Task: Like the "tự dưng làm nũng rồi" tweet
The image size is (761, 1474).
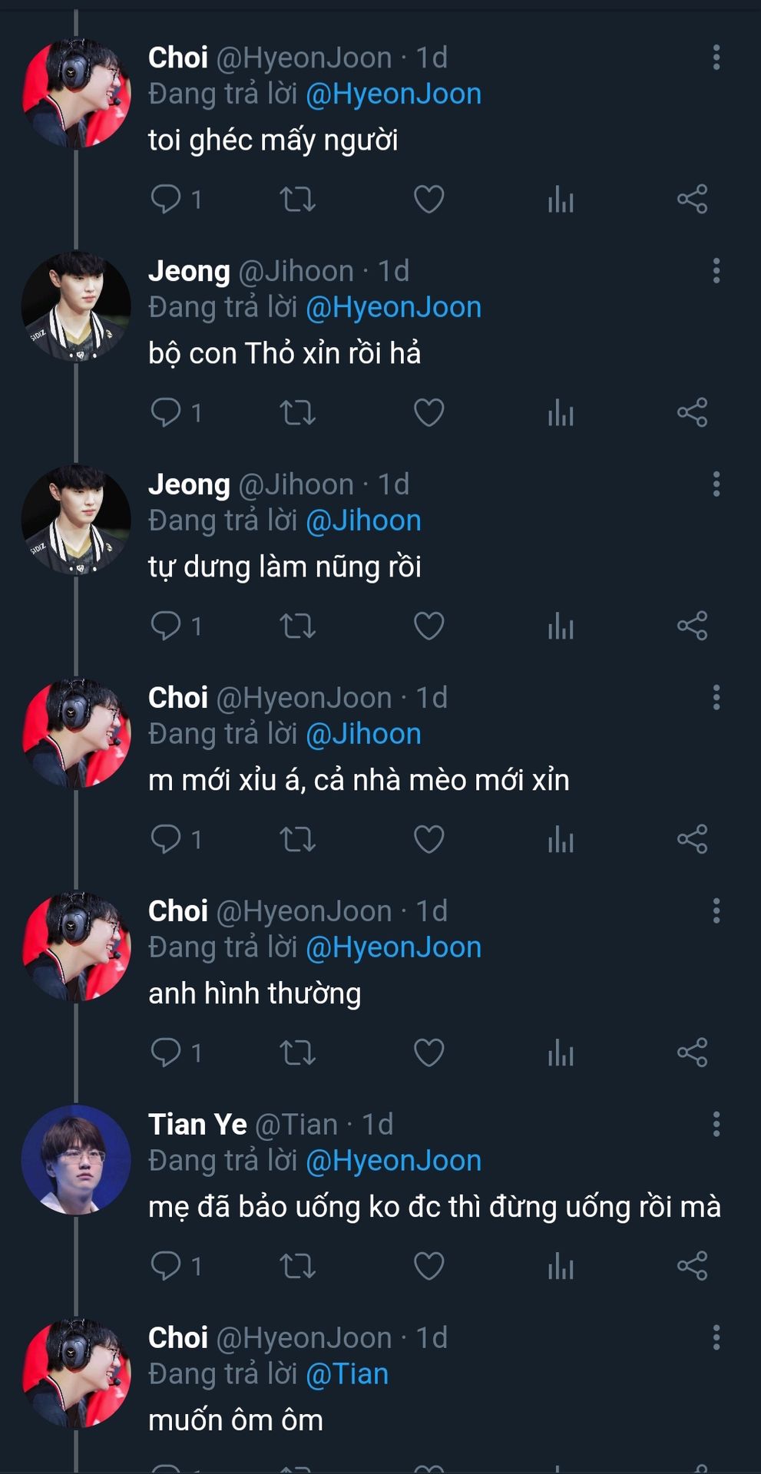Action: 428,626
